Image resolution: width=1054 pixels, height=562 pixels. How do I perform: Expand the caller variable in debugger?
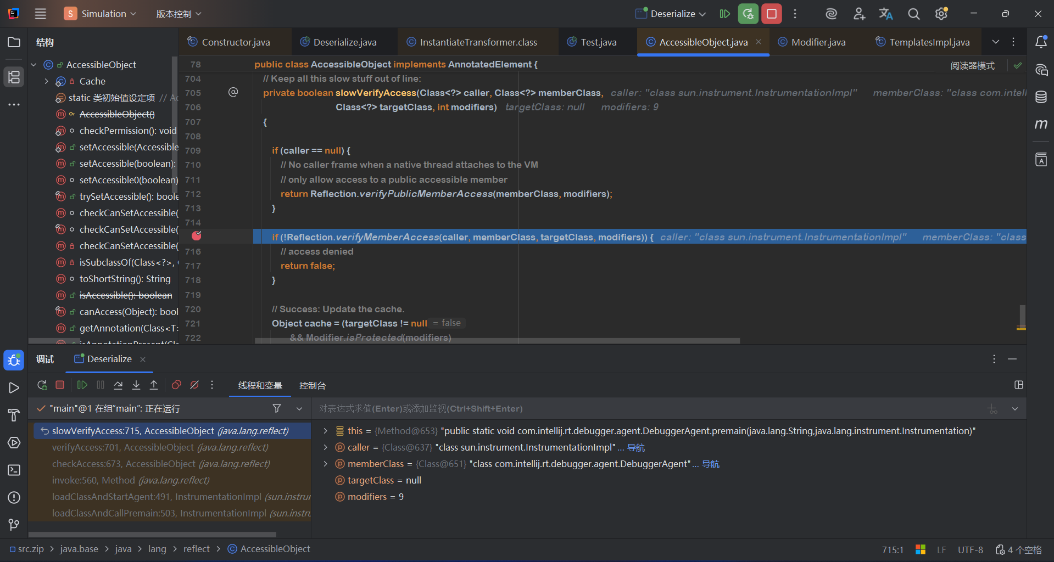tap(325, 447)
